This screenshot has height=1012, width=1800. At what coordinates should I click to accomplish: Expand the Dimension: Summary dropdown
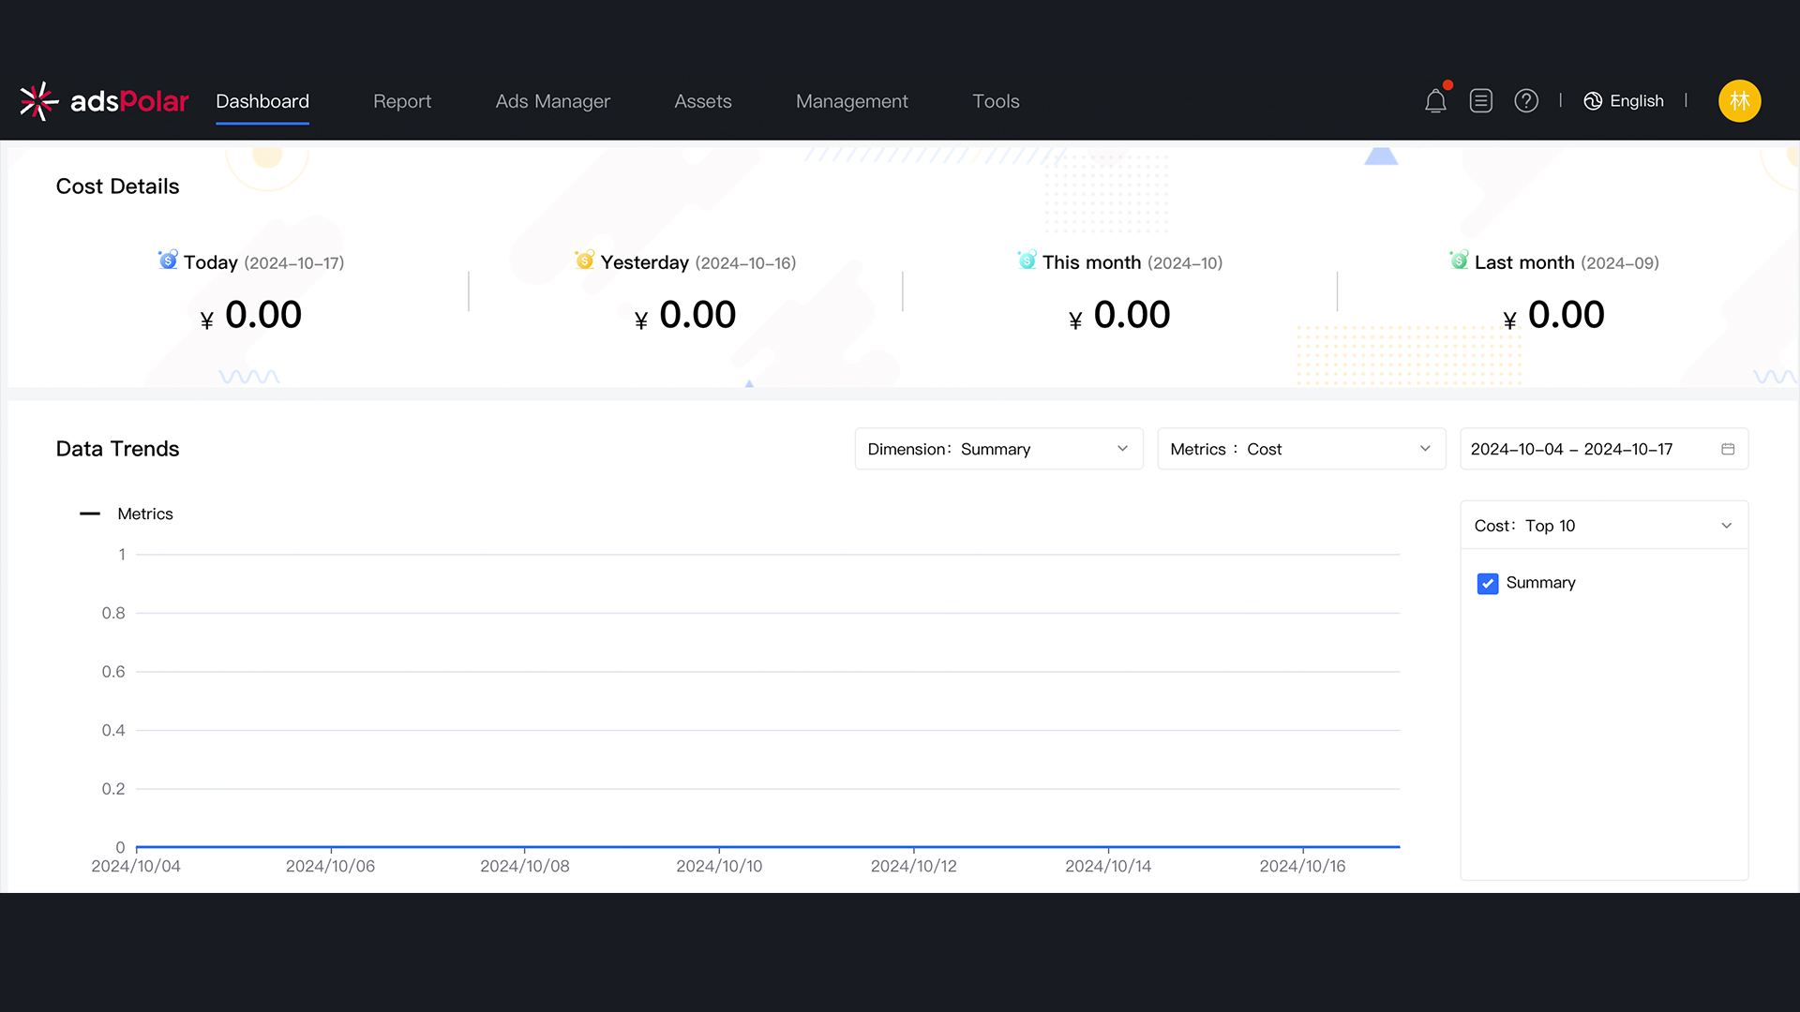[x=998, y=450]
